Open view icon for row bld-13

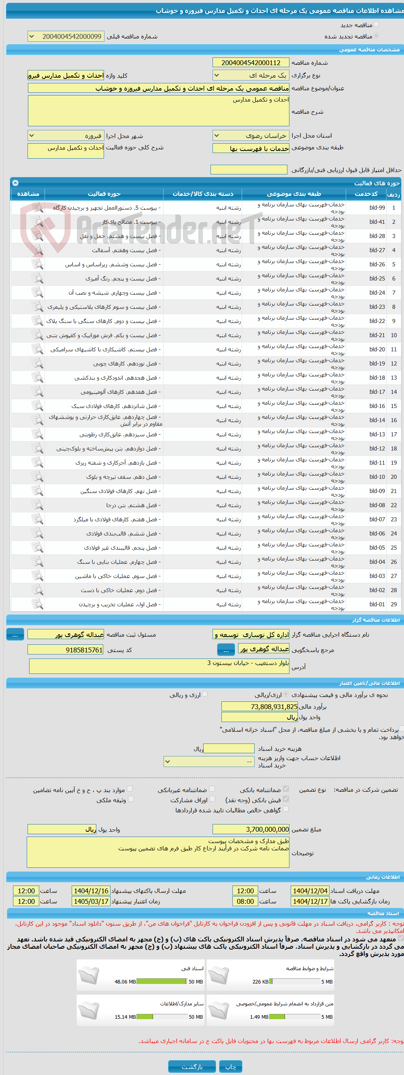click(x=38, y=434)
